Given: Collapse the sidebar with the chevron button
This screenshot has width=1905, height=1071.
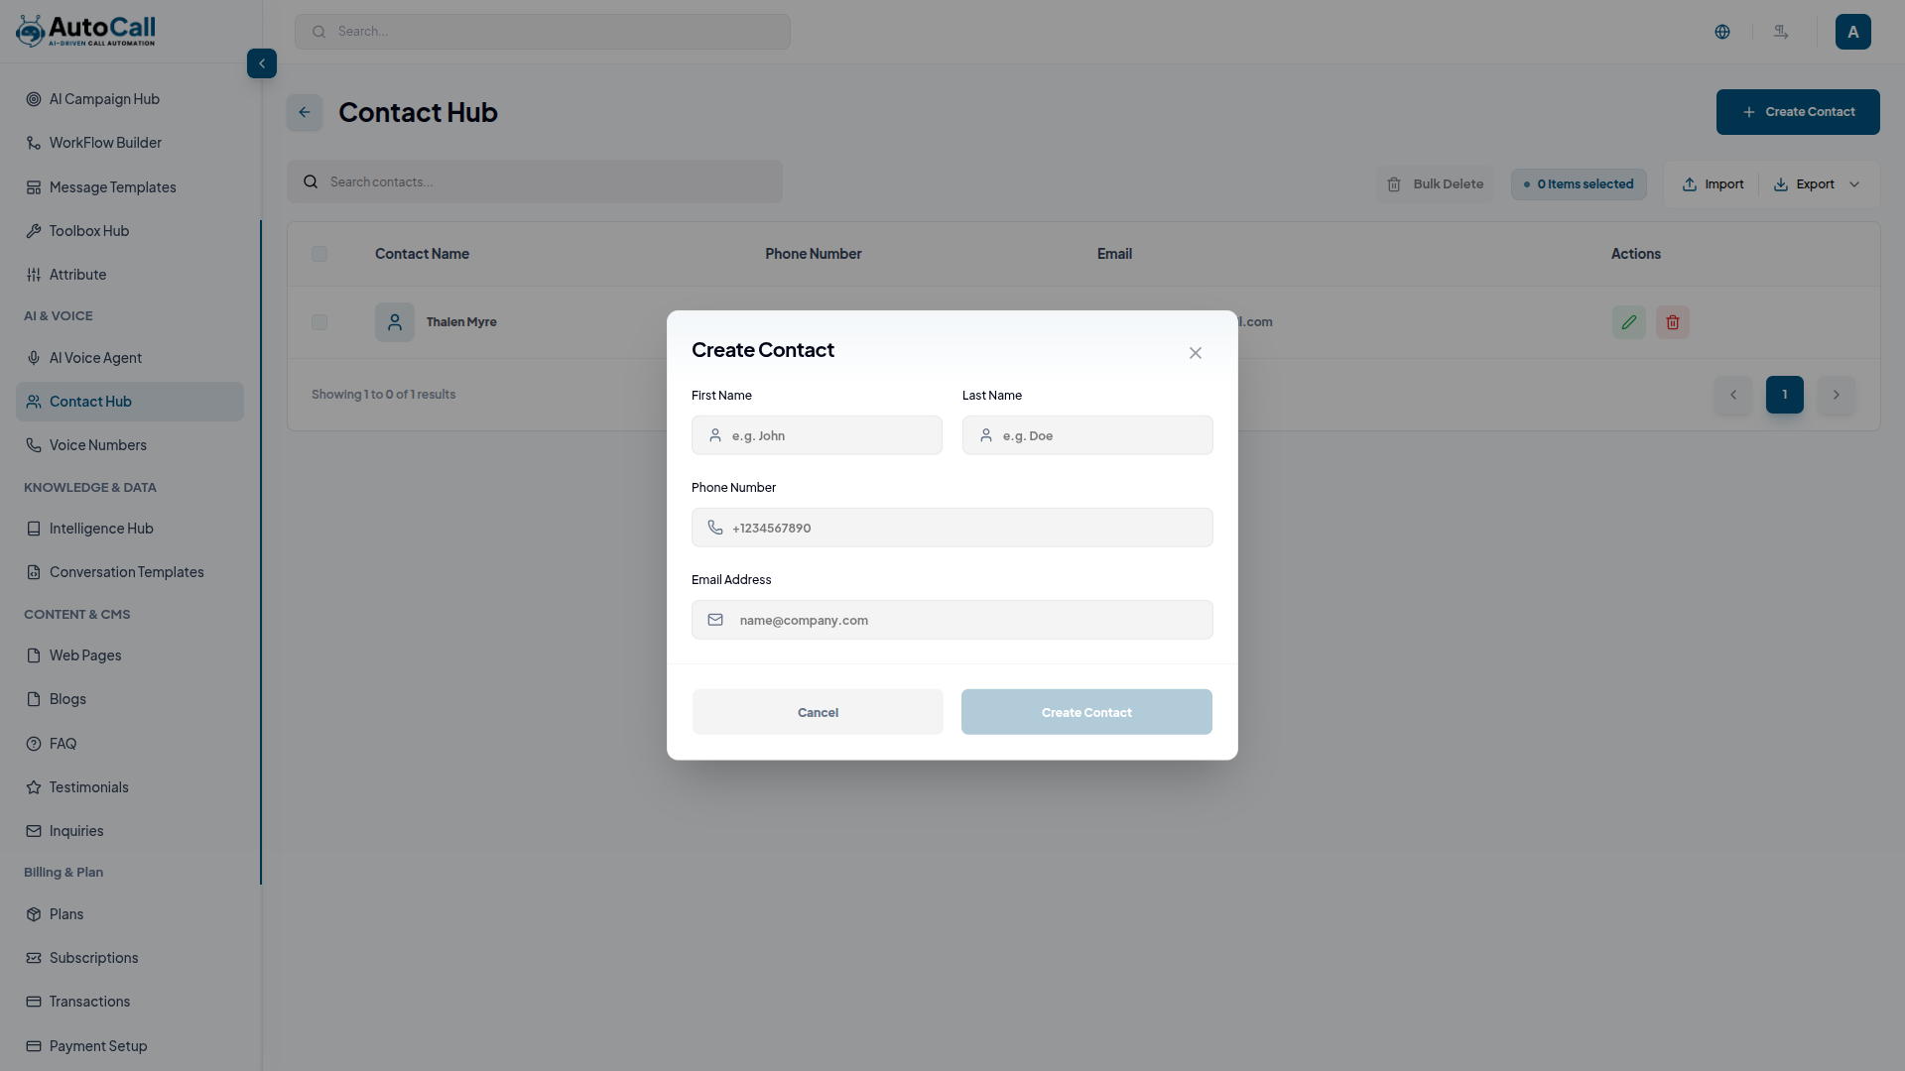Looking at the screenshot, I should 262,63.
